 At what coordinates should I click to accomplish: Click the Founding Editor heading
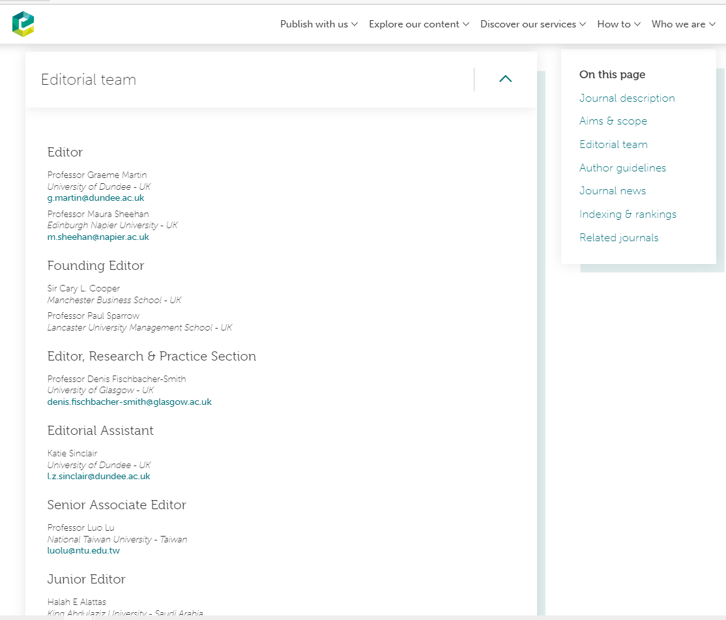[x=95, y=266]
